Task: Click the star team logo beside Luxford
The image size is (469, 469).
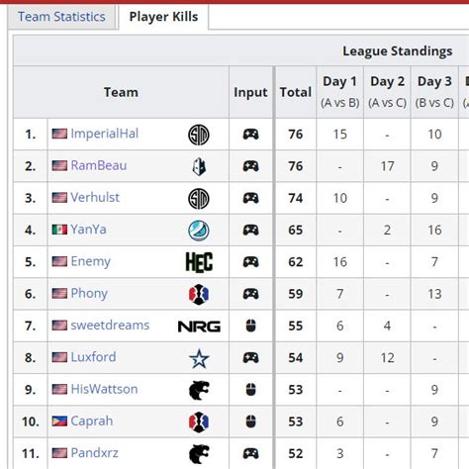Action: [x=199, y=358]
